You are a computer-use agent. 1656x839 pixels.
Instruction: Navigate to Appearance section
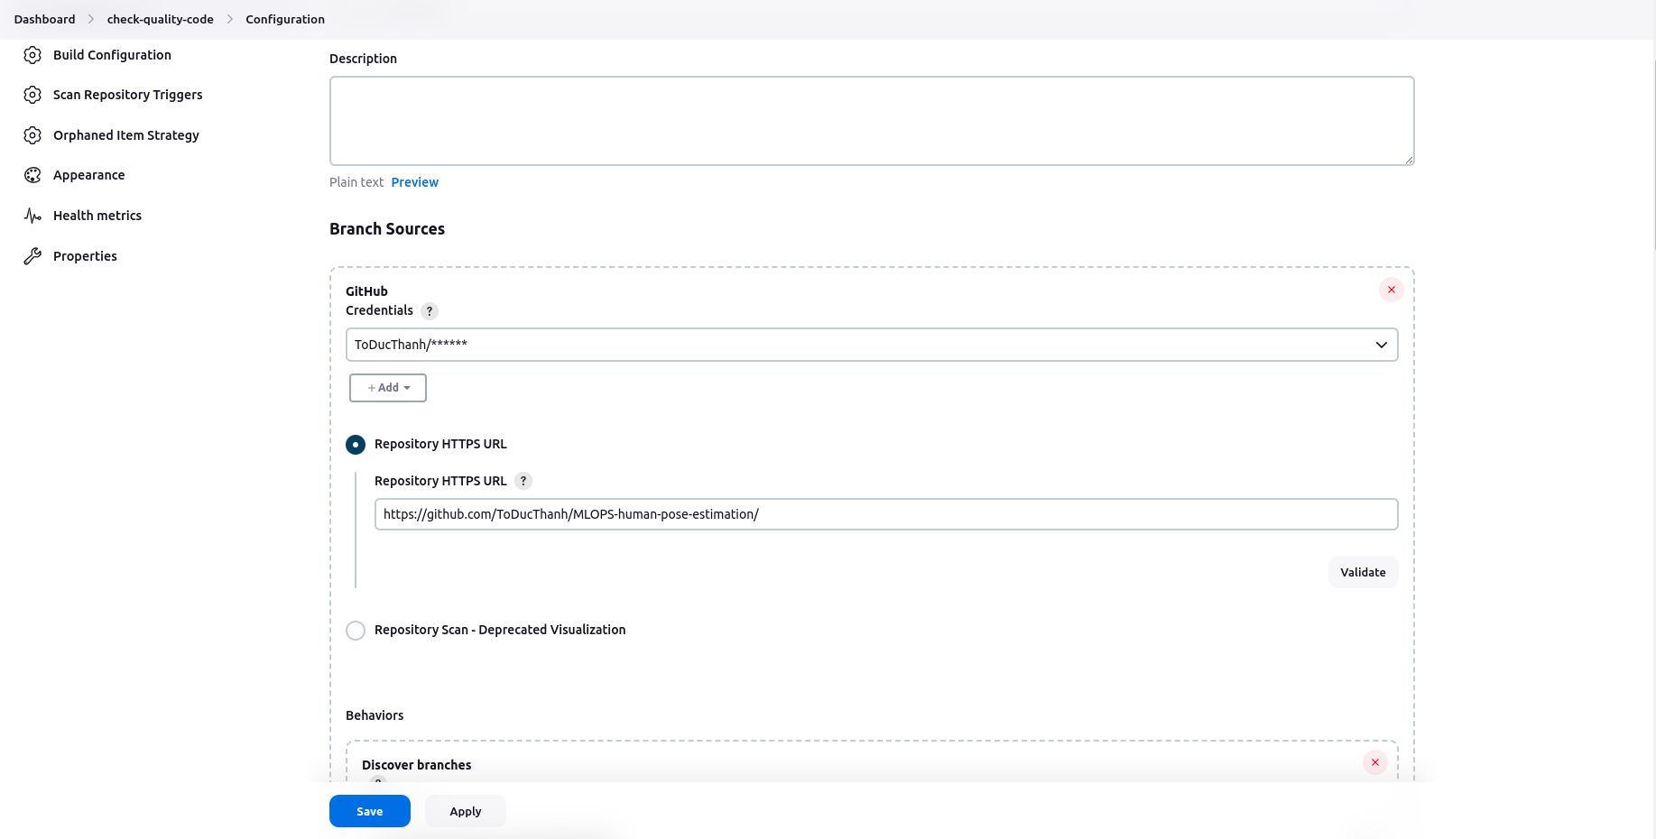point(88,175)
